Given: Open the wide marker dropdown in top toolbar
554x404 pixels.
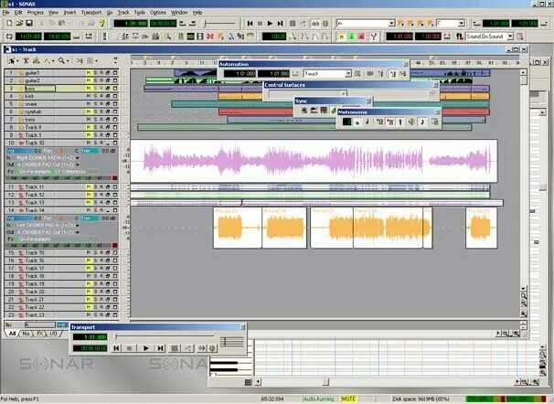Looking at the screenshot, I should click(391, 24).
